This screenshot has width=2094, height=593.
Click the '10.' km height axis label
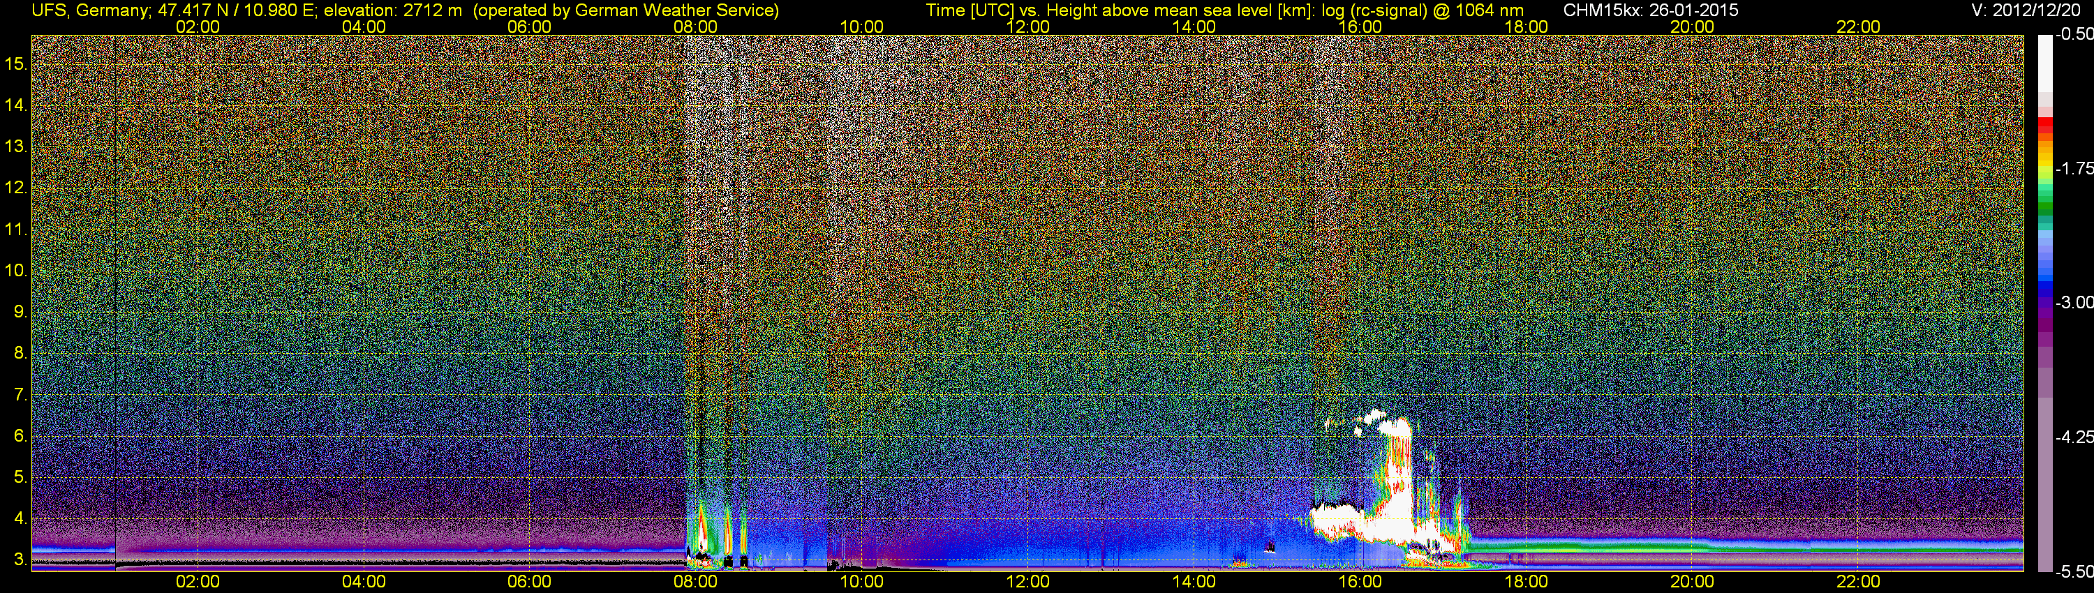tap(16, 271)
